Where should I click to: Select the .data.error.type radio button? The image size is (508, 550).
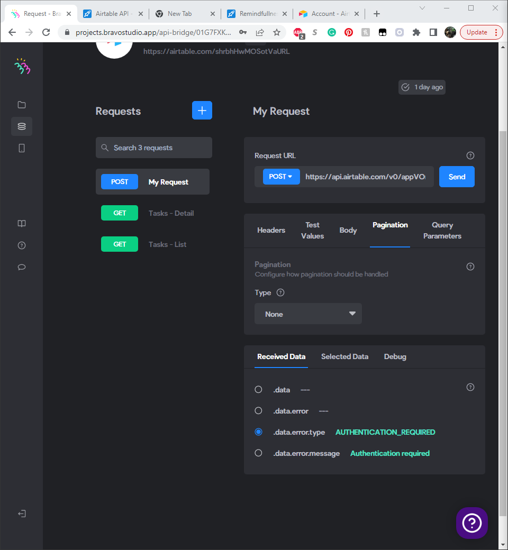[x=258, y=432]
